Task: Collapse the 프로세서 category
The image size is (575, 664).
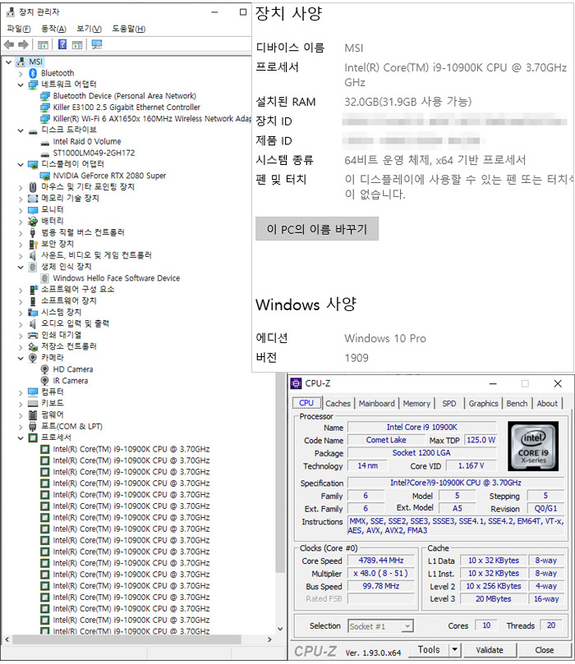Action: tap(21, 437)
